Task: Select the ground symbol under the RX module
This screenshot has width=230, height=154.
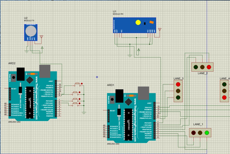Action: point(130,56)
